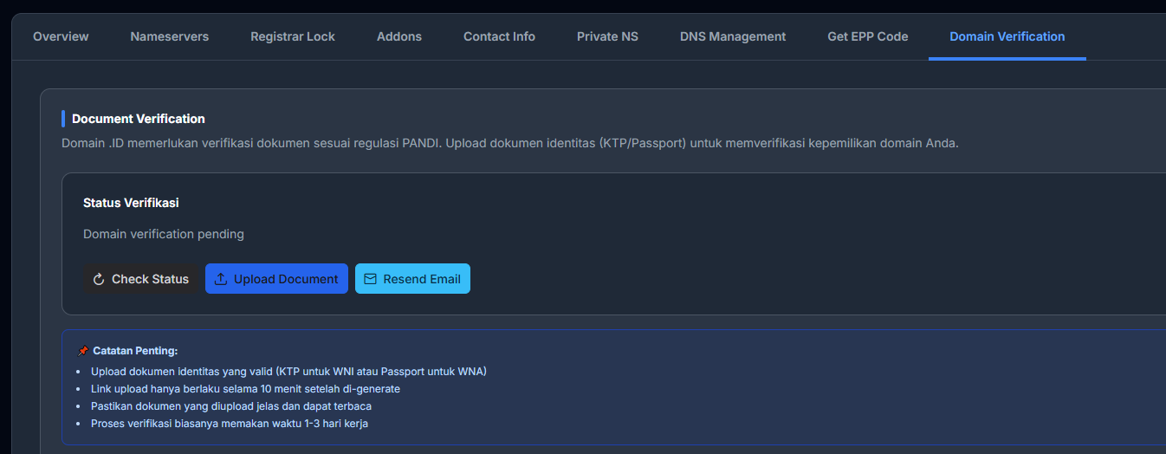
Task: Go to the Registrar Lock tab
Action: pos(293,36)
